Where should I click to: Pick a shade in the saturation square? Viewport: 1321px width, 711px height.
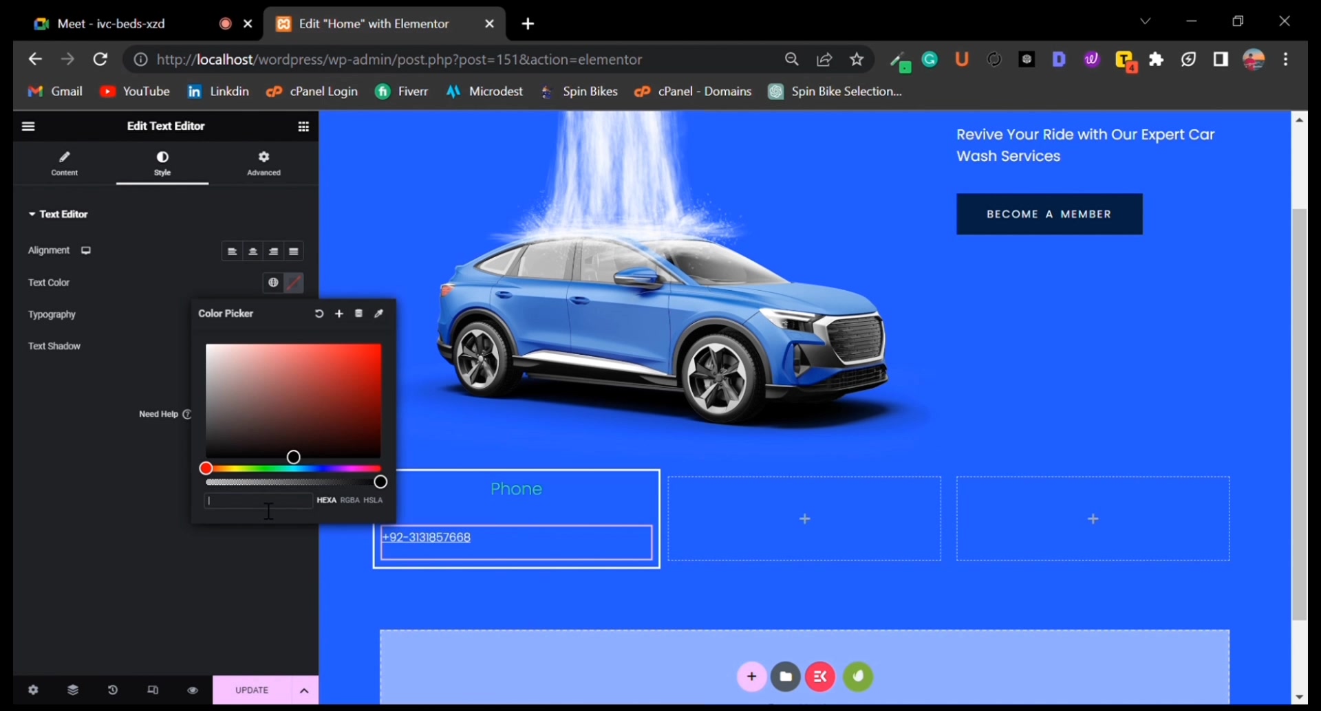(x=293, y=401)
